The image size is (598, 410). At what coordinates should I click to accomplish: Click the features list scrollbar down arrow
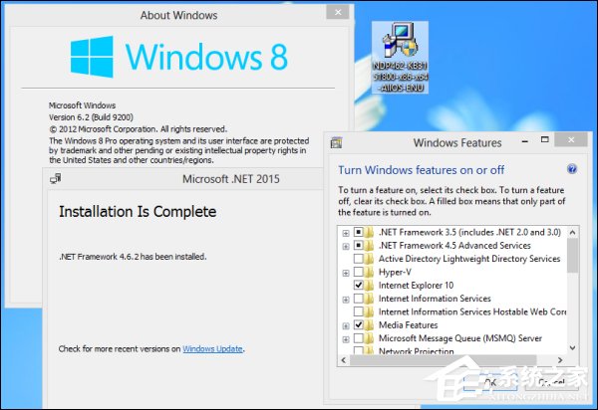pos(572,347)
